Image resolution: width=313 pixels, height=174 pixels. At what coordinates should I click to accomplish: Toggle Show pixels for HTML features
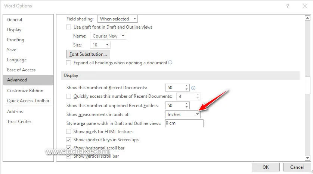(x=68, y=132)
